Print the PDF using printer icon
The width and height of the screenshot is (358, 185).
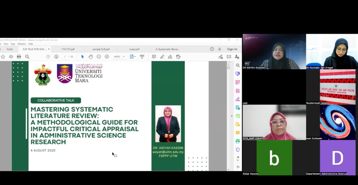pos(19,57)
